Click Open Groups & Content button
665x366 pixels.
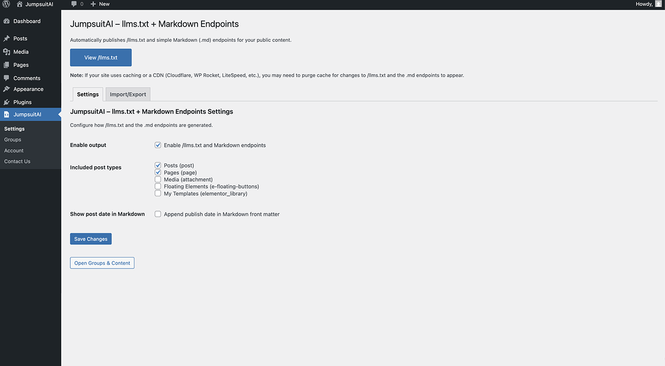(x=102, y=263)
